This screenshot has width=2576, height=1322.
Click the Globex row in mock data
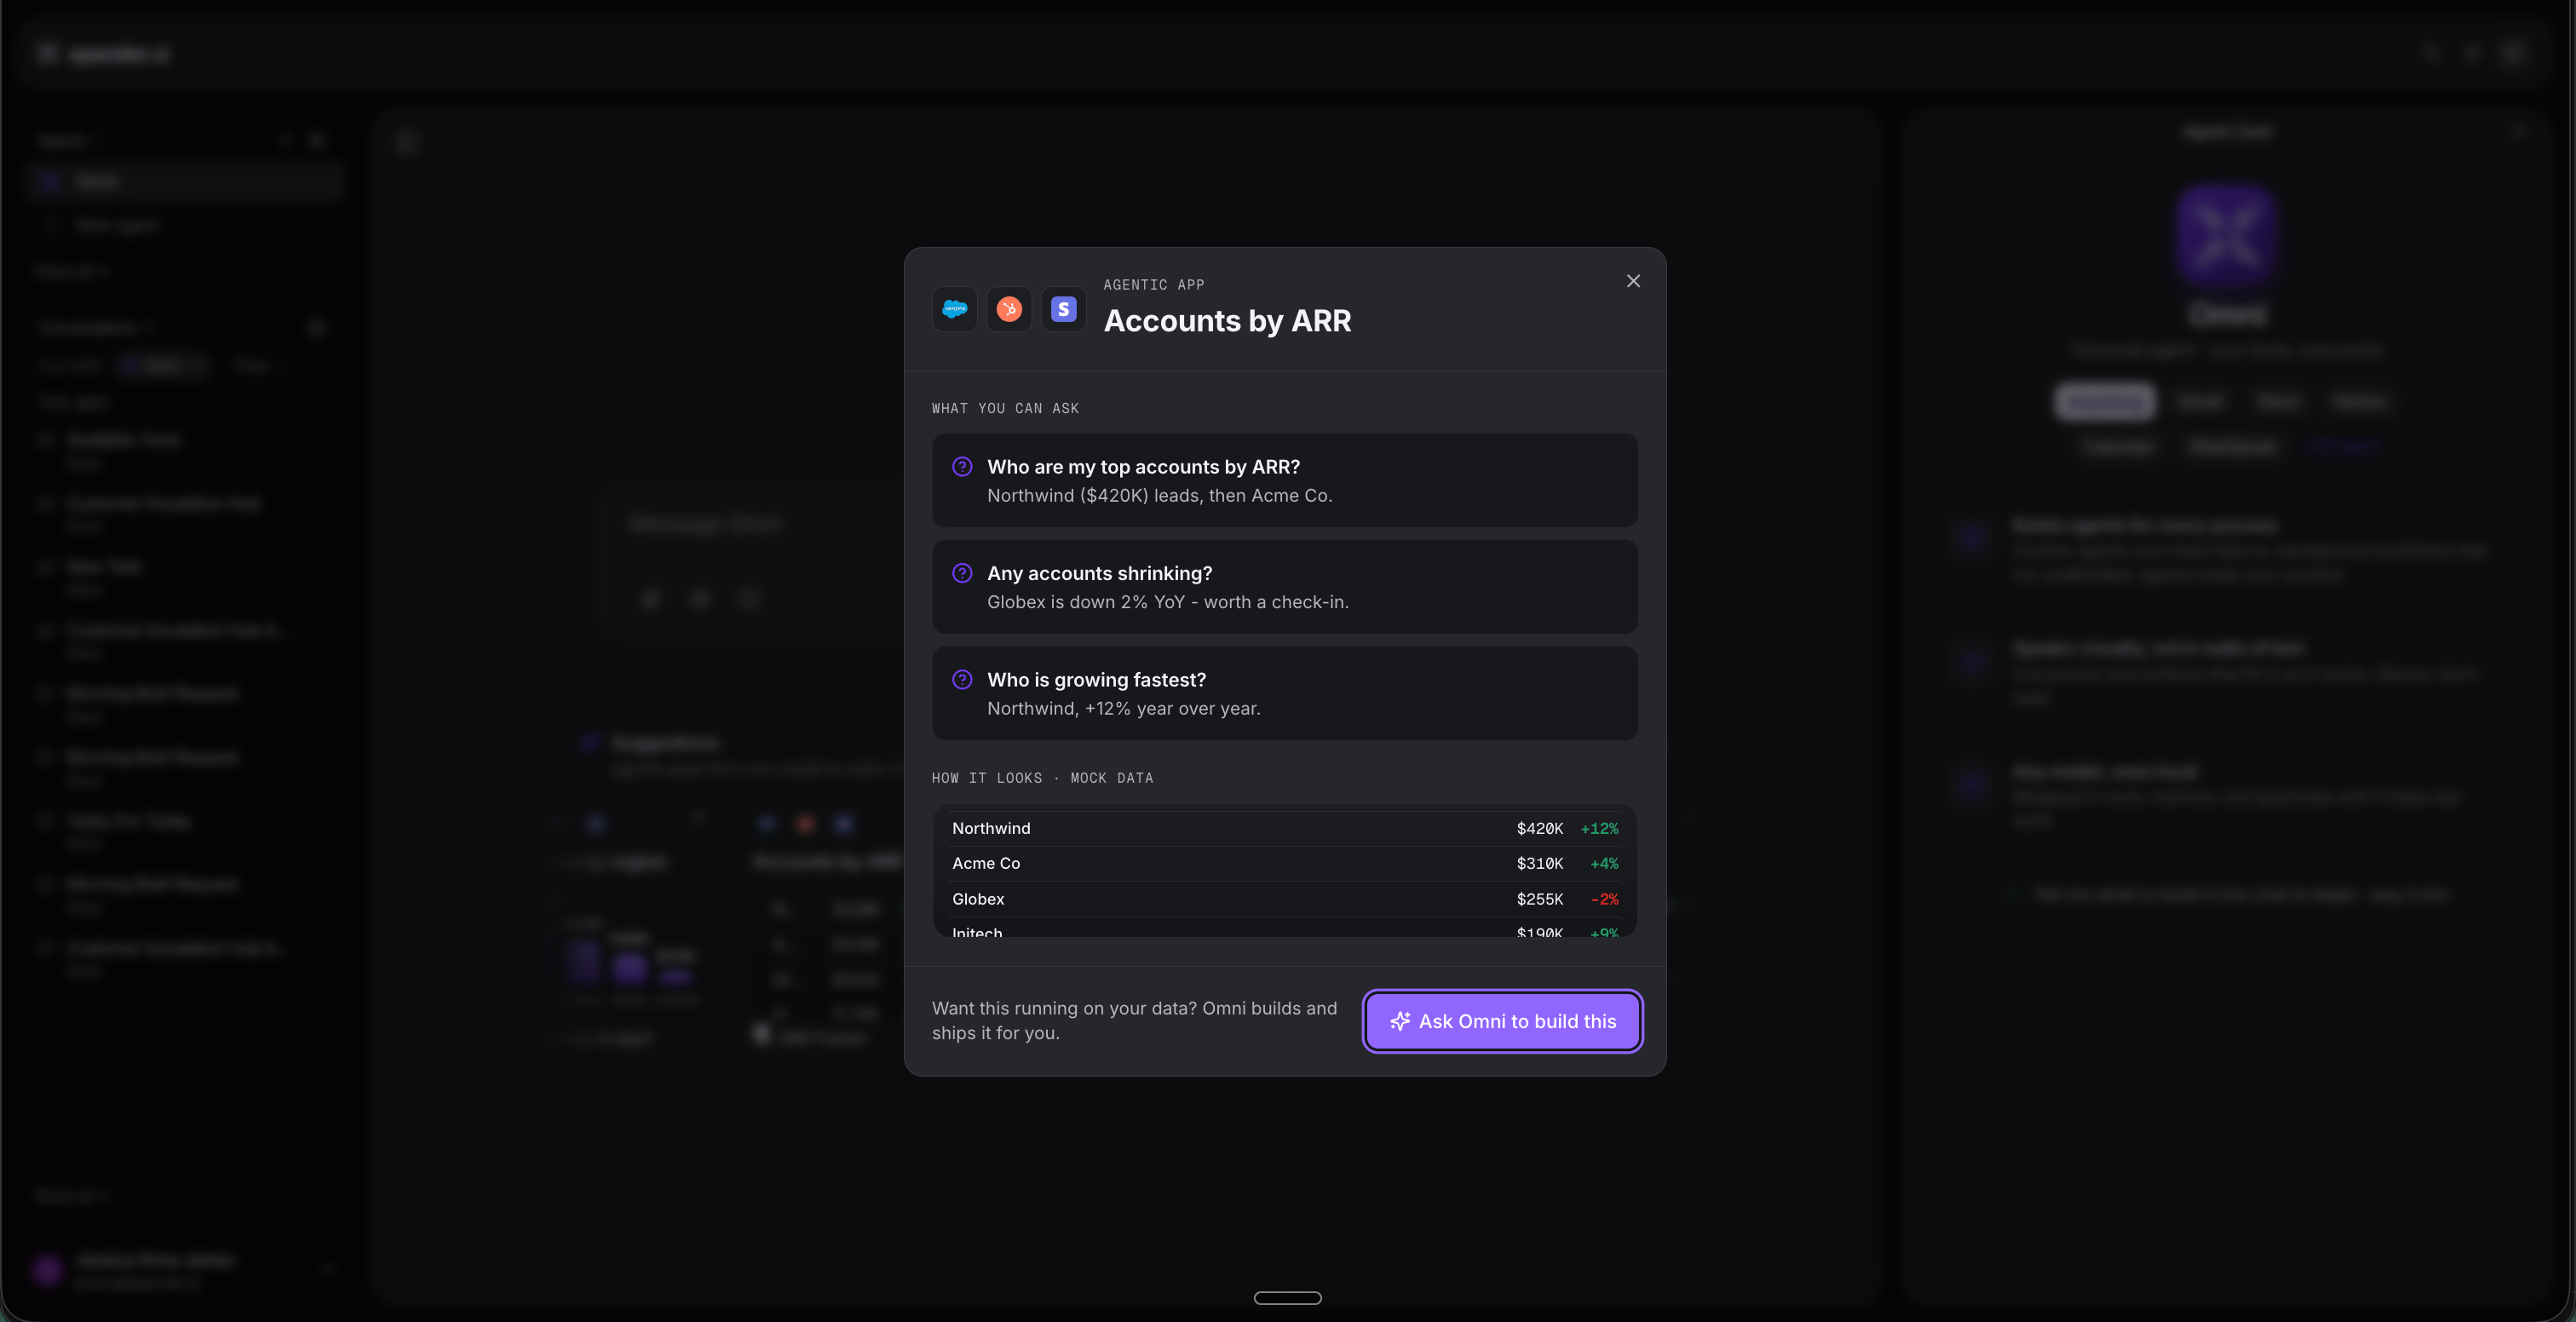[x=1285, y=899]
